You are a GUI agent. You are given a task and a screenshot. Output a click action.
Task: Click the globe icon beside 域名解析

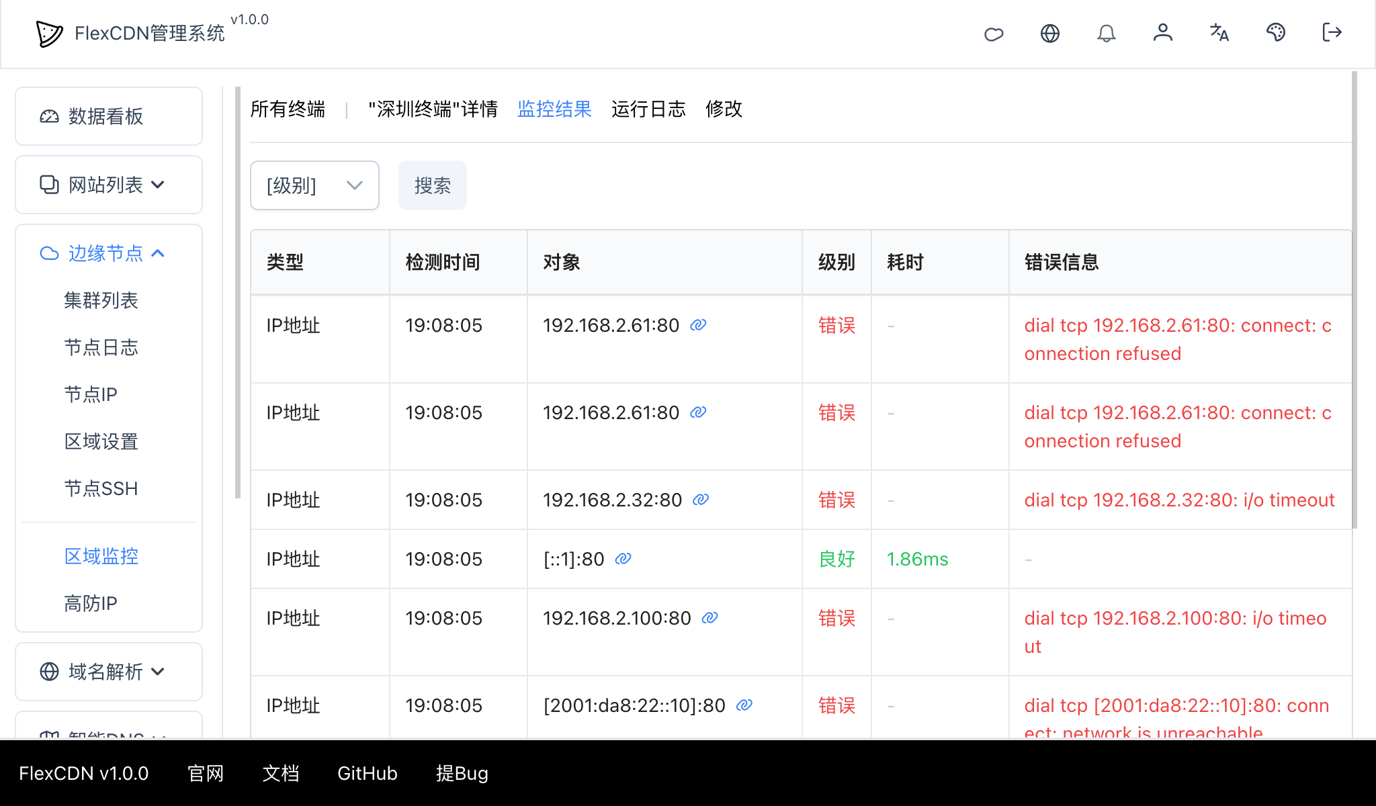pos(48,672)
